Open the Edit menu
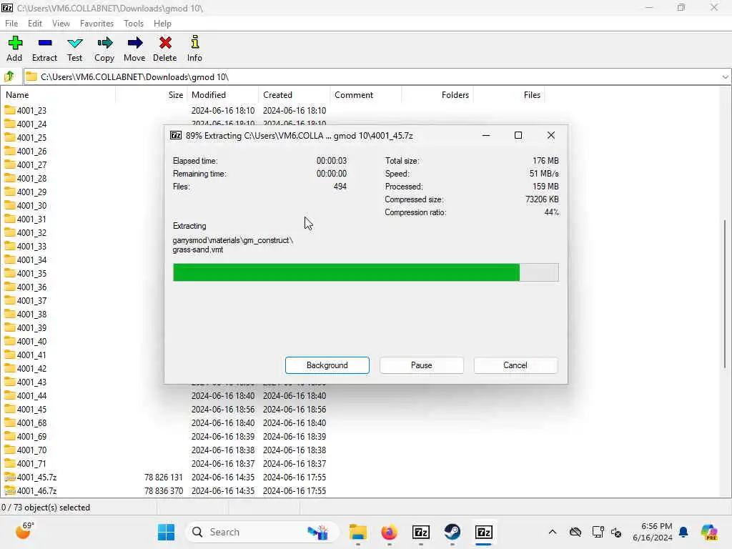This screenshot has height=549, width=732. point(34,24)
